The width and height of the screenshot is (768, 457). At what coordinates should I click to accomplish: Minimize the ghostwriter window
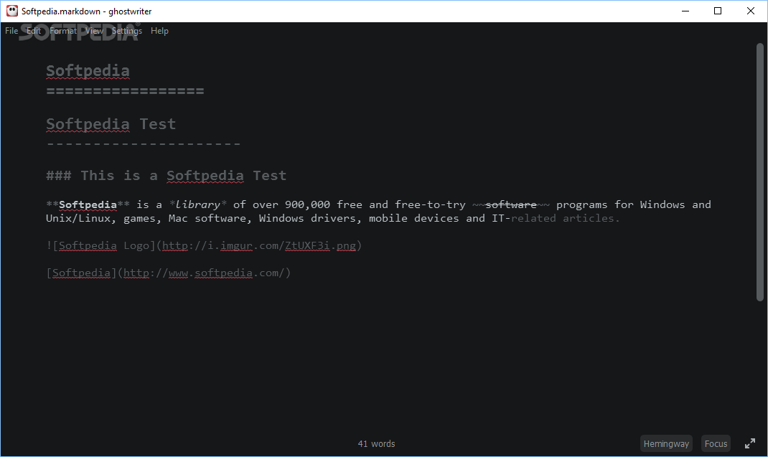click(685, 11)
